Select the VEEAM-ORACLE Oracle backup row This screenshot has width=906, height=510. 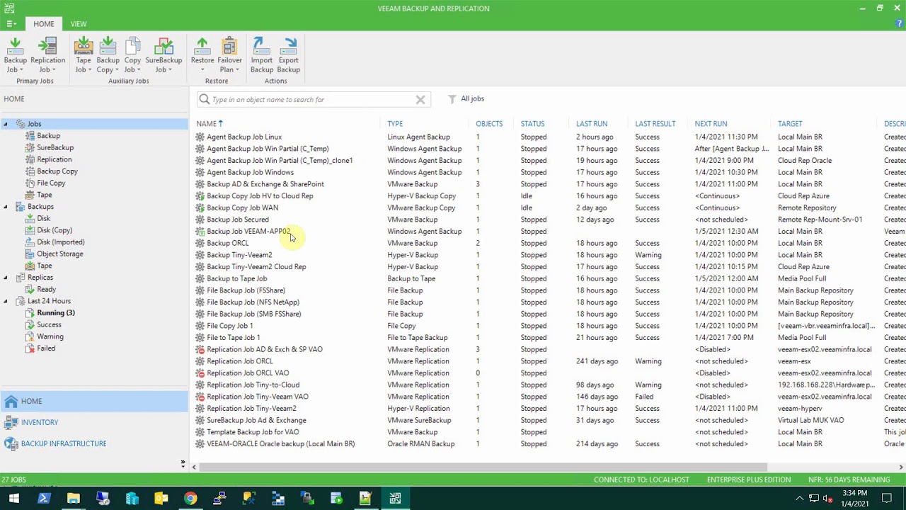click(x=549, y=444)
